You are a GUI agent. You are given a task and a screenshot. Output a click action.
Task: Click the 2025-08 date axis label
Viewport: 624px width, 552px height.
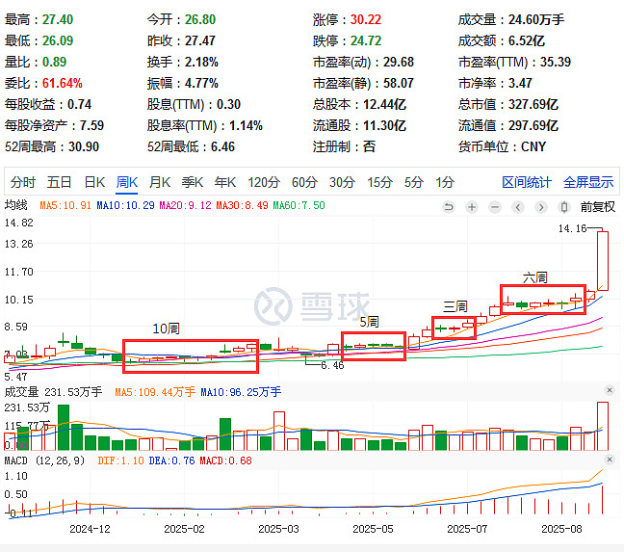pyautogui.click(x=561, y=529)
